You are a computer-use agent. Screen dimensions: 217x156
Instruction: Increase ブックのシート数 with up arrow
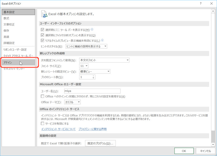click(94, 76)
